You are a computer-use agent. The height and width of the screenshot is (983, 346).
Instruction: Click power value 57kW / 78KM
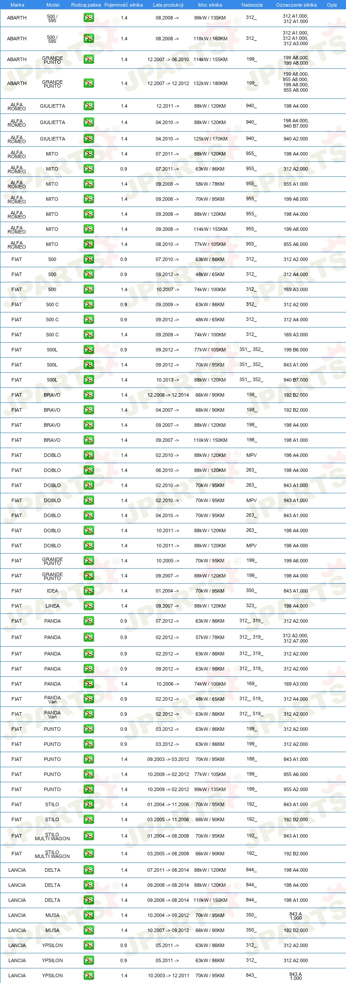tap(210, 637)
